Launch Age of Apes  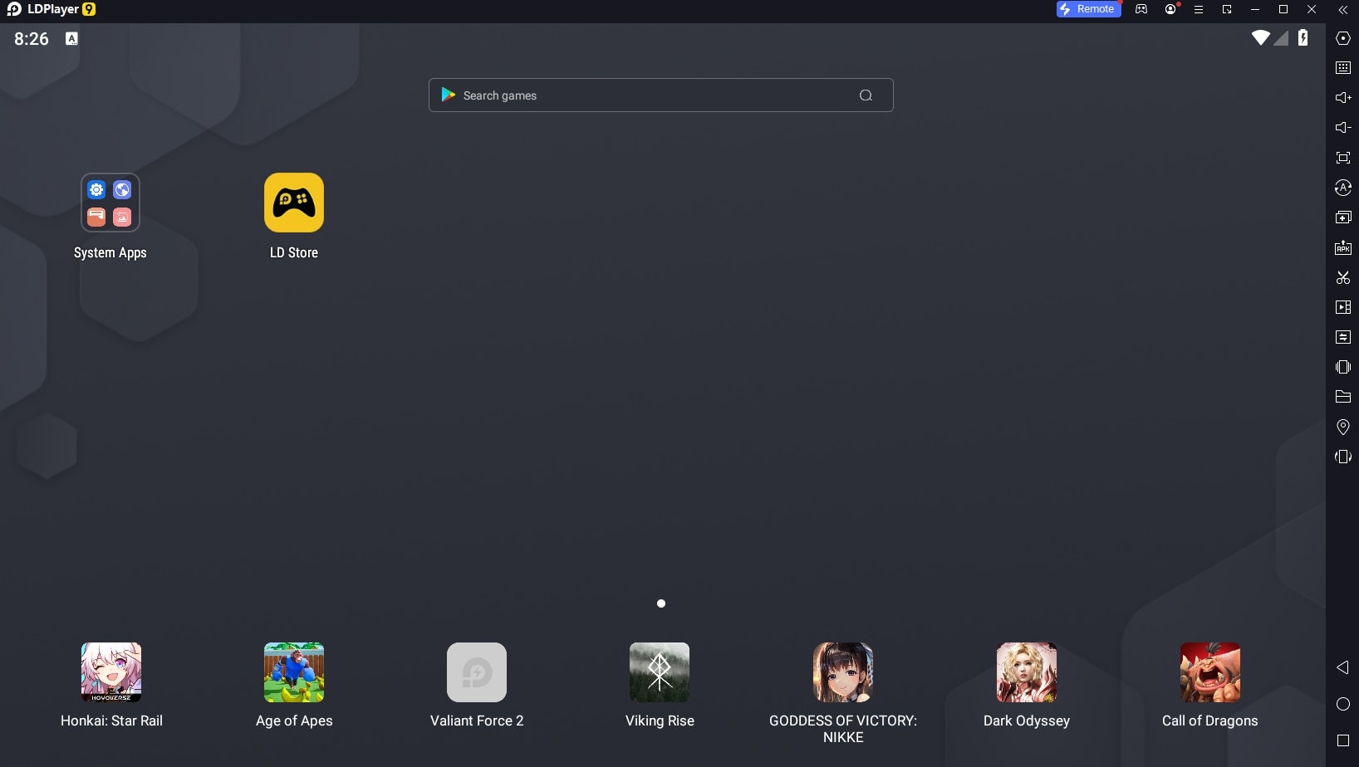[294, 672]
